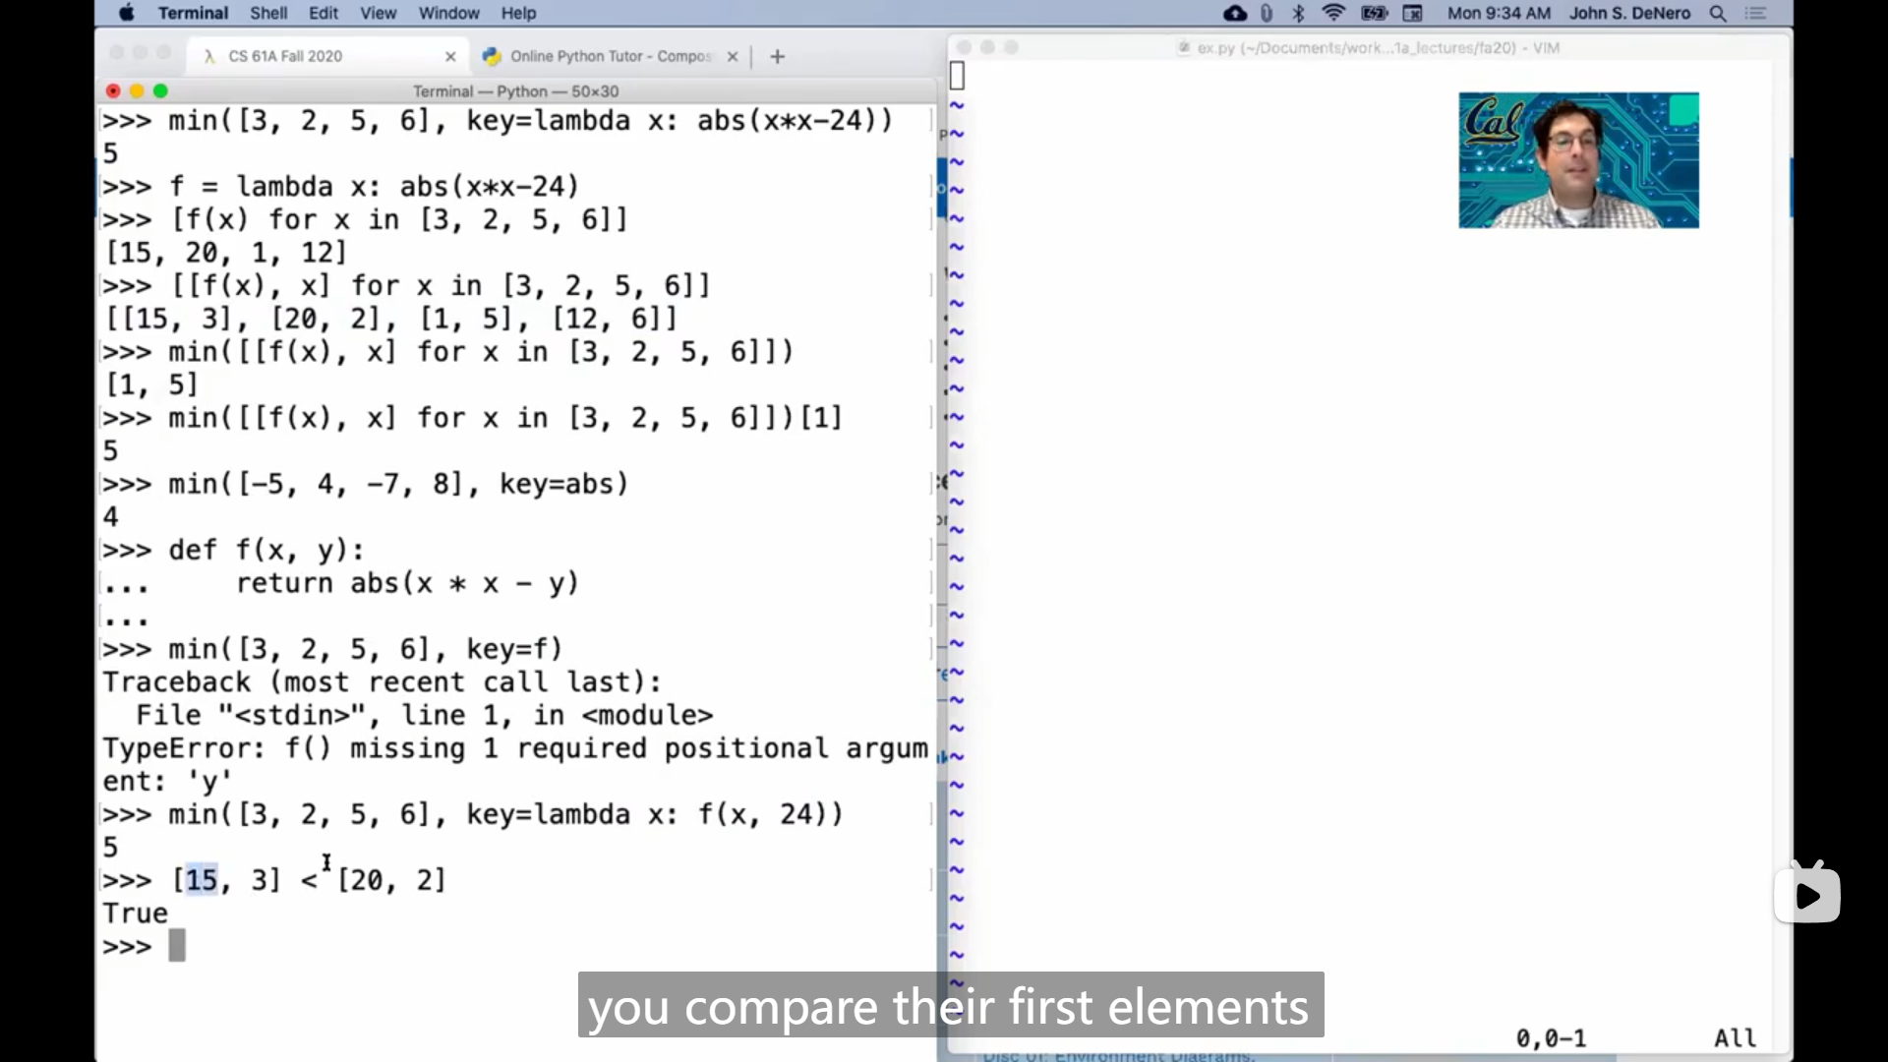Click the webcam video thumbnail
Image resolution: width=1888 pixels, height=1062 pixels.
tap(1578, 160)
